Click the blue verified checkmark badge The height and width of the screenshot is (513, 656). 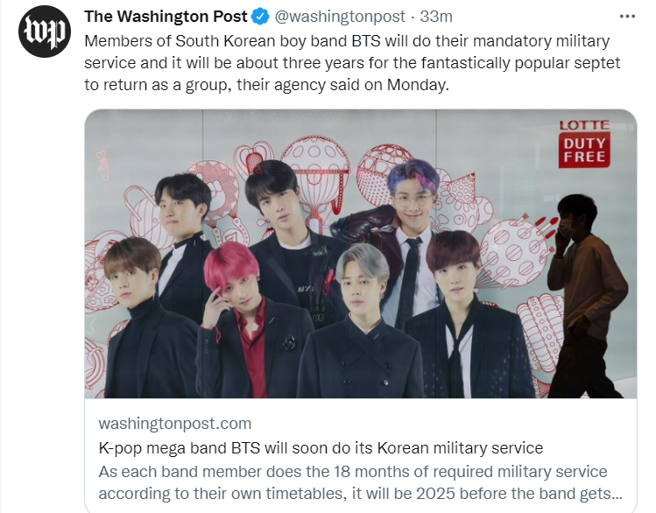point(260,17)
